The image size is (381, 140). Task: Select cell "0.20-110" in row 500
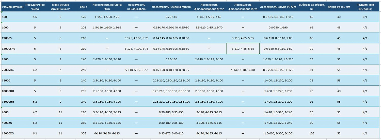(x=171, y=17)
